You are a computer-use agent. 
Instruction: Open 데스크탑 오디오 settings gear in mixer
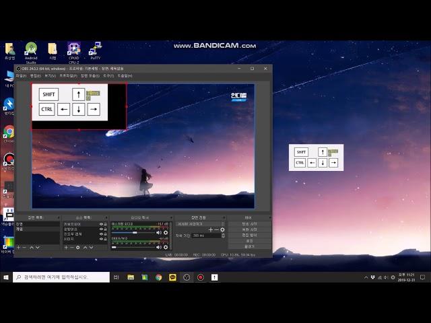[166, 233]
